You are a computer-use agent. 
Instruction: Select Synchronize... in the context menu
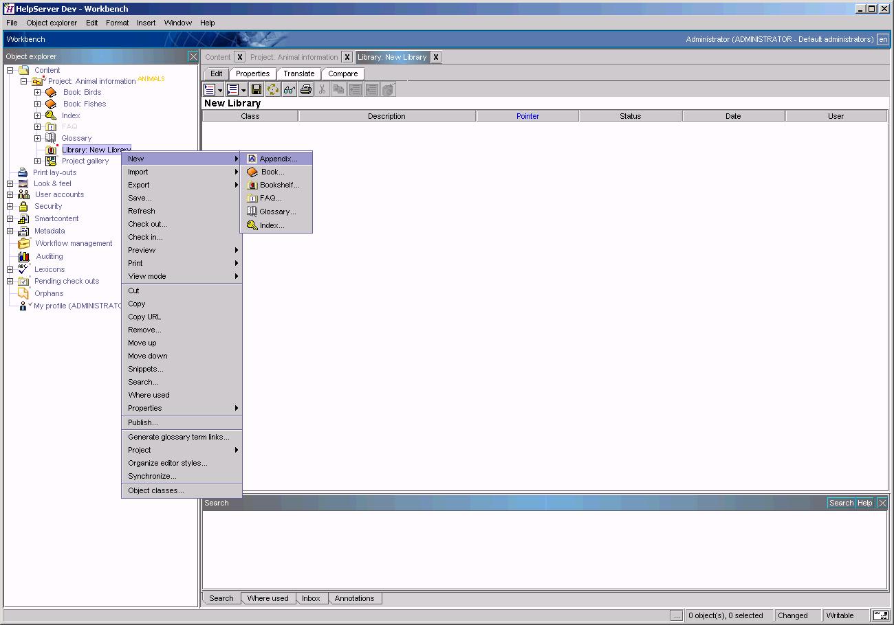pyautogui.click(x=182, y=476)
